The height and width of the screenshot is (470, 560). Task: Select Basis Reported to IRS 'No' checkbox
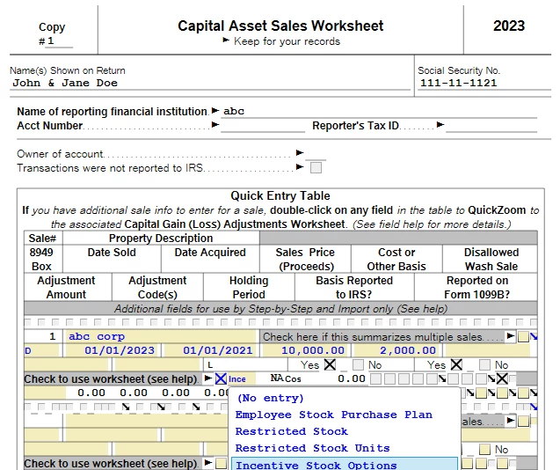click(x=358, y=365)
